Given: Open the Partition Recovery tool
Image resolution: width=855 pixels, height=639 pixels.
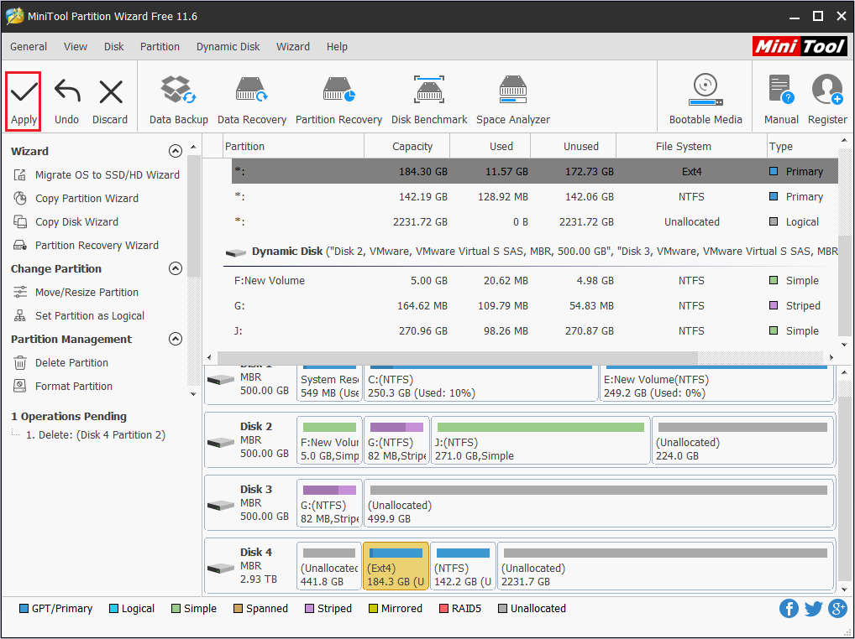Looking at the screenshot, I should click(x=338, y=101).
